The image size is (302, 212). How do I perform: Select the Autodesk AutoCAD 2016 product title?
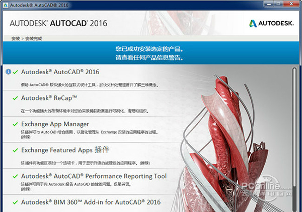point(60,72)
